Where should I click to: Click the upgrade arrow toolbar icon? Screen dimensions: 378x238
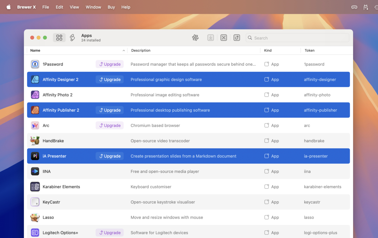click(237, 38)
